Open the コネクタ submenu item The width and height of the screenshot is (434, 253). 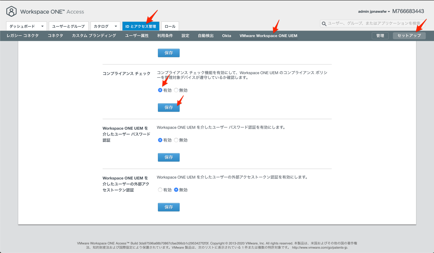pyautogui.click(x=55, y=36)
